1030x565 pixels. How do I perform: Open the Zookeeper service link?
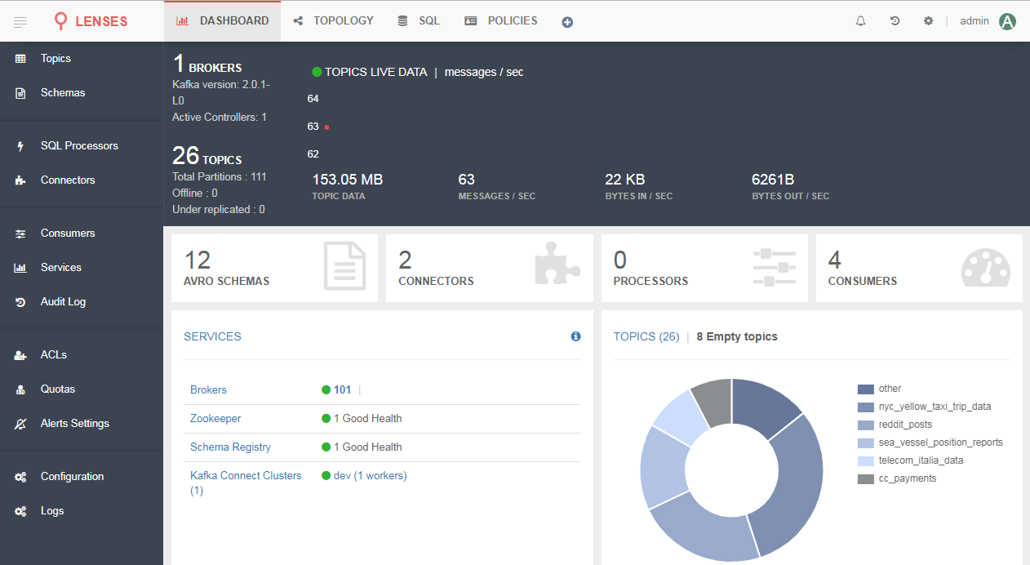(x=215, y=418)
